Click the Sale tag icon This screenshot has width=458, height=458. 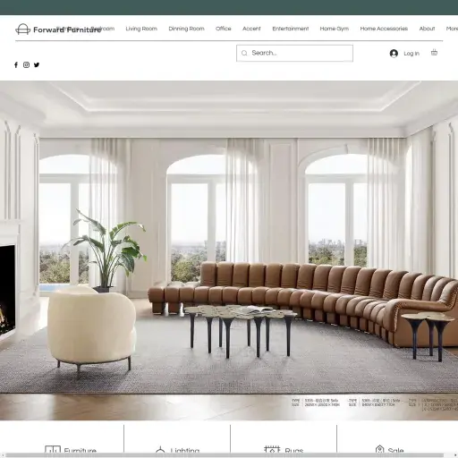(x=379, y=450)
